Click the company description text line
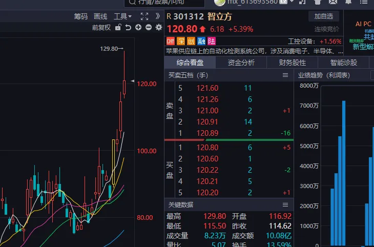The image size is (374, 247). (x=254, y=51)
